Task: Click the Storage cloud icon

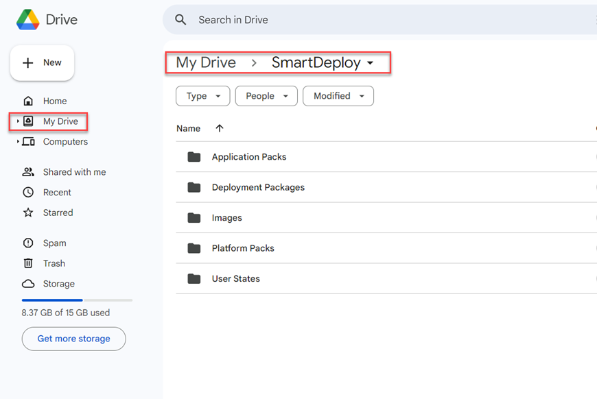Action: point(28,284)
